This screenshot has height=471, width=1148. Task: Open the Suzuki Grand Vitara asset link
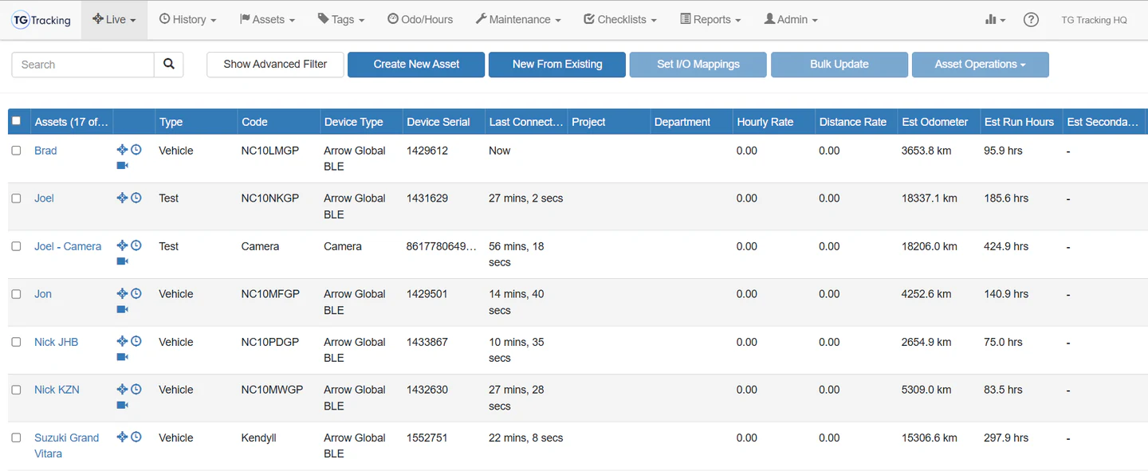click(x=66, y=445)
